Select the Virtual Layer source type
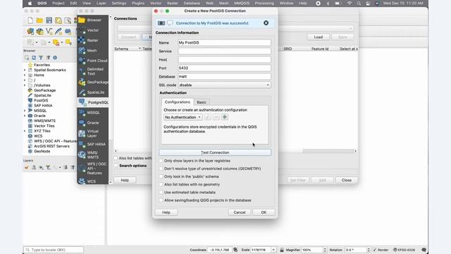451x254 pixels. click(x=93, y=133)
